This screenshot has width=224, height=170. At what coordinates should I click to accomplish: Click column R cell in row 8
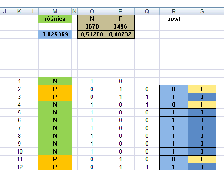[174, 136]
